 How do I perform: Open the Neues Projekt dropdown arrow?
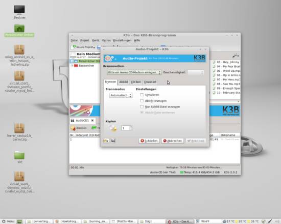94,47
